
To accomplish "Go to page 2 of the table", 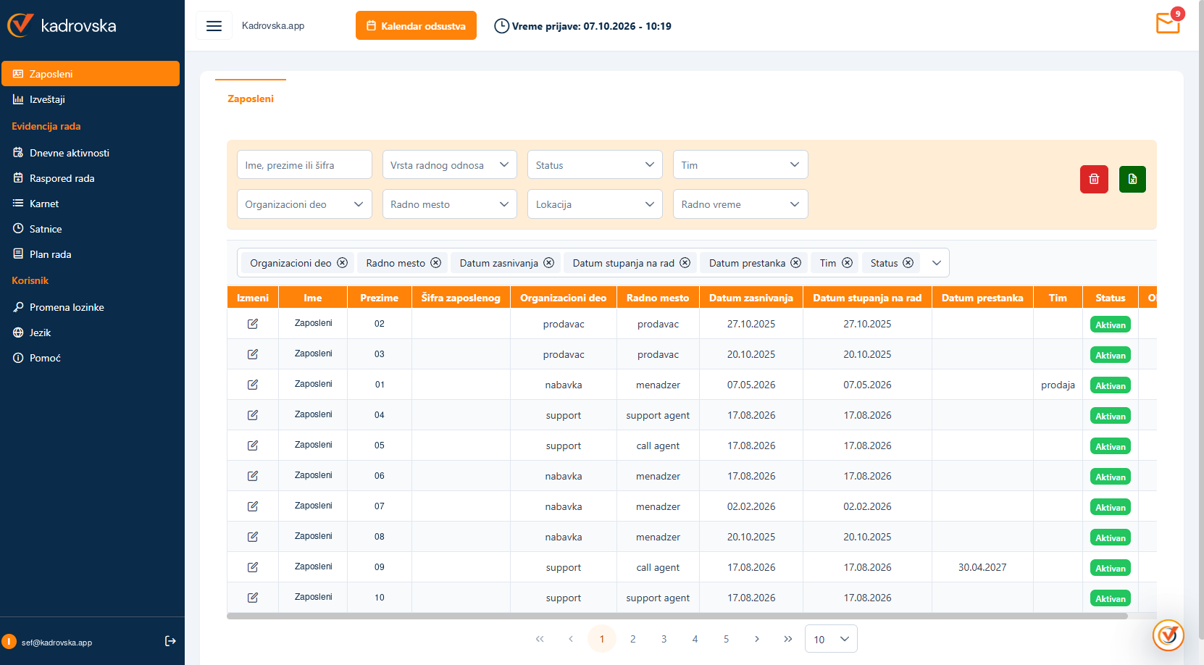I will tap(633, 639).
